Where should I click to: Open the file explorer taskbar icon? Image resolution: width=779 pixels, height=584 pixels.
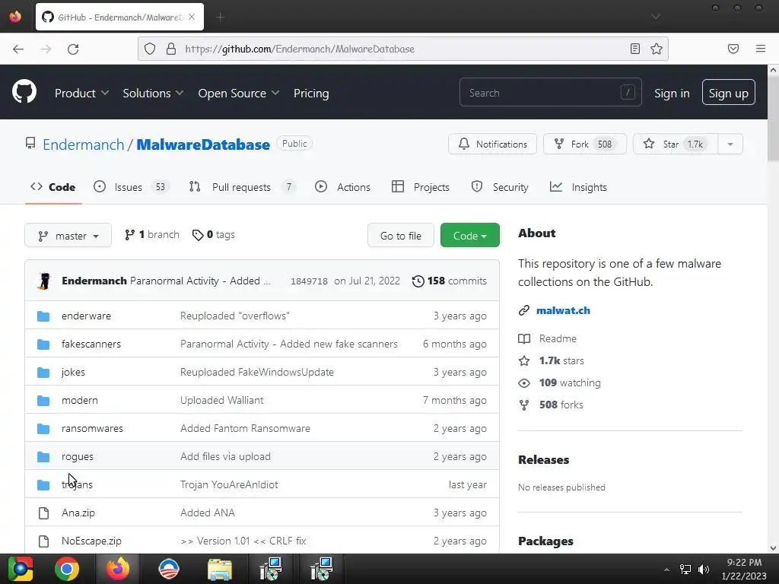coord(220,569)
